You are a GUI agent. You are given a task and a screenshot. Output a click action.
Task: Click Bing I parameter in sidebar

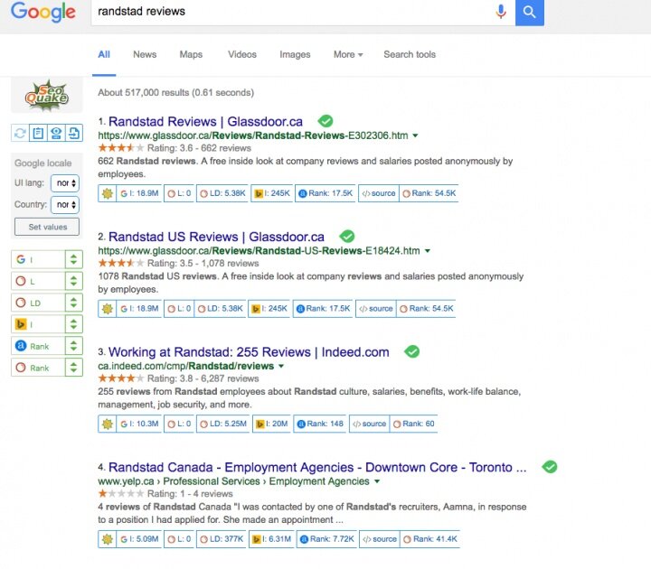tap(38, 324)
